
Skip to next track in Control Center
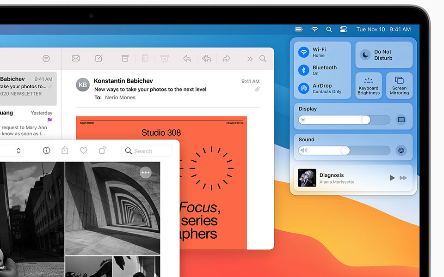403,178
